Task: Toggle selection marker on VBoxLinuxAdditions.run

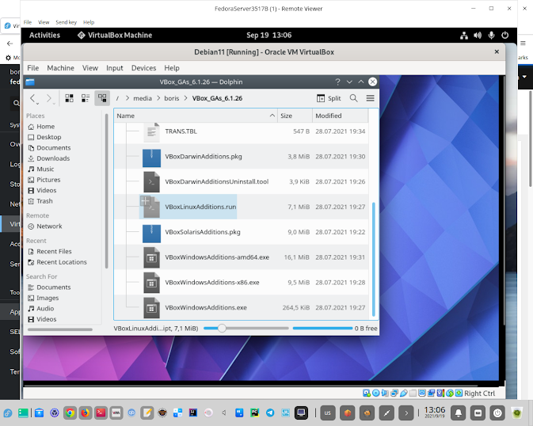Action: (145, 200)
